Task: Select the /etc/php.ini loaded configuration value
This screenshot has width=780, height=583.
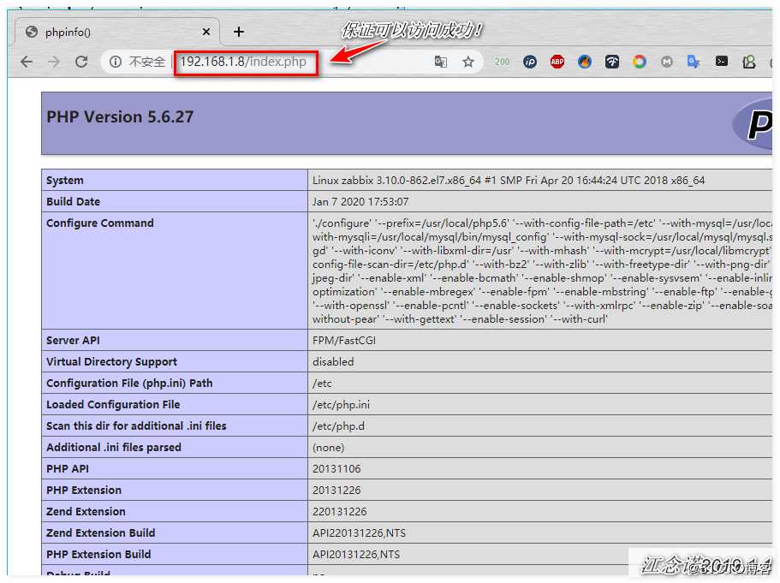Action: coord(341,405)
